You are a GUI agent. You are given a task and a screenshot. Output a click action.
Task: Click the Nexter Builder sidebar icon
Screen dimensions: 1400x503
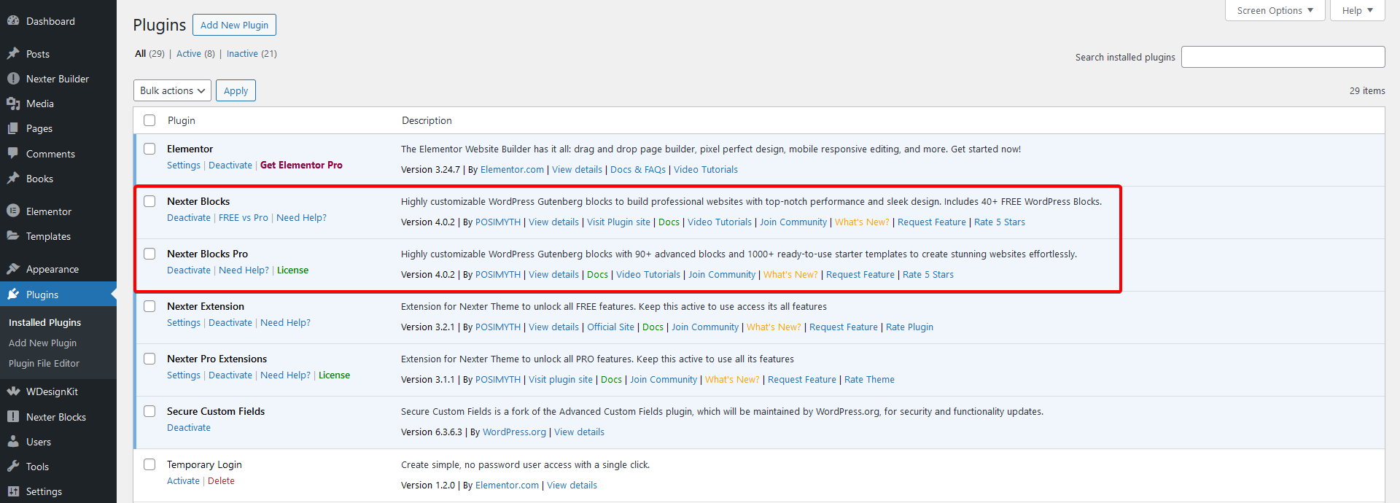13,79
